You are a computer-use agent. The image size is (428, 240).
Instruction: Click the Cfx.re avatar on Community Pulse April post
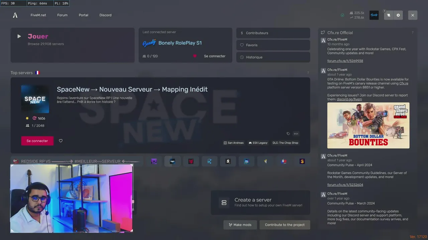click(x=323, y=156)
